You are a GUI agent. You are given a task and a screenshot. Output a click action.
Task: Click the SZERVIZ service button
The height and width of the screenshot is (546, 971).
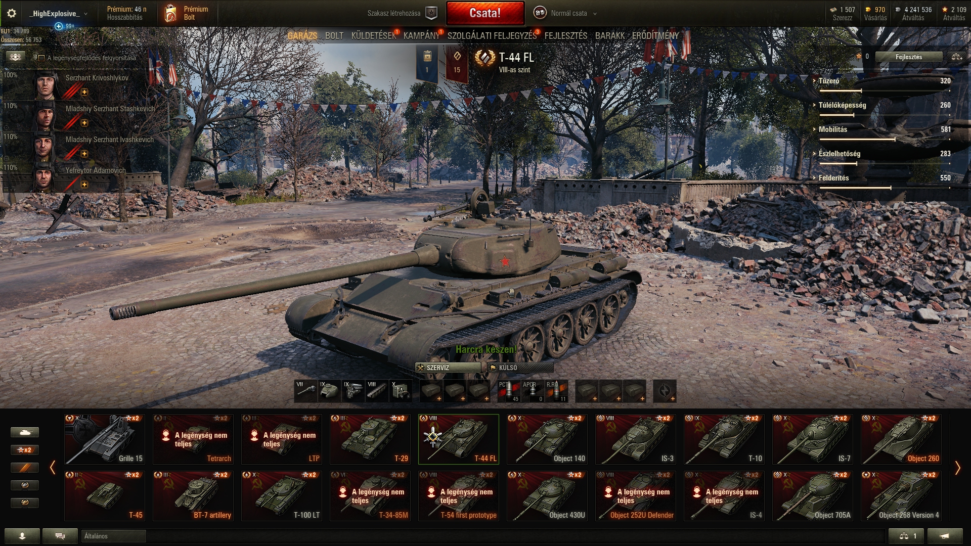[x=448, y=368]
